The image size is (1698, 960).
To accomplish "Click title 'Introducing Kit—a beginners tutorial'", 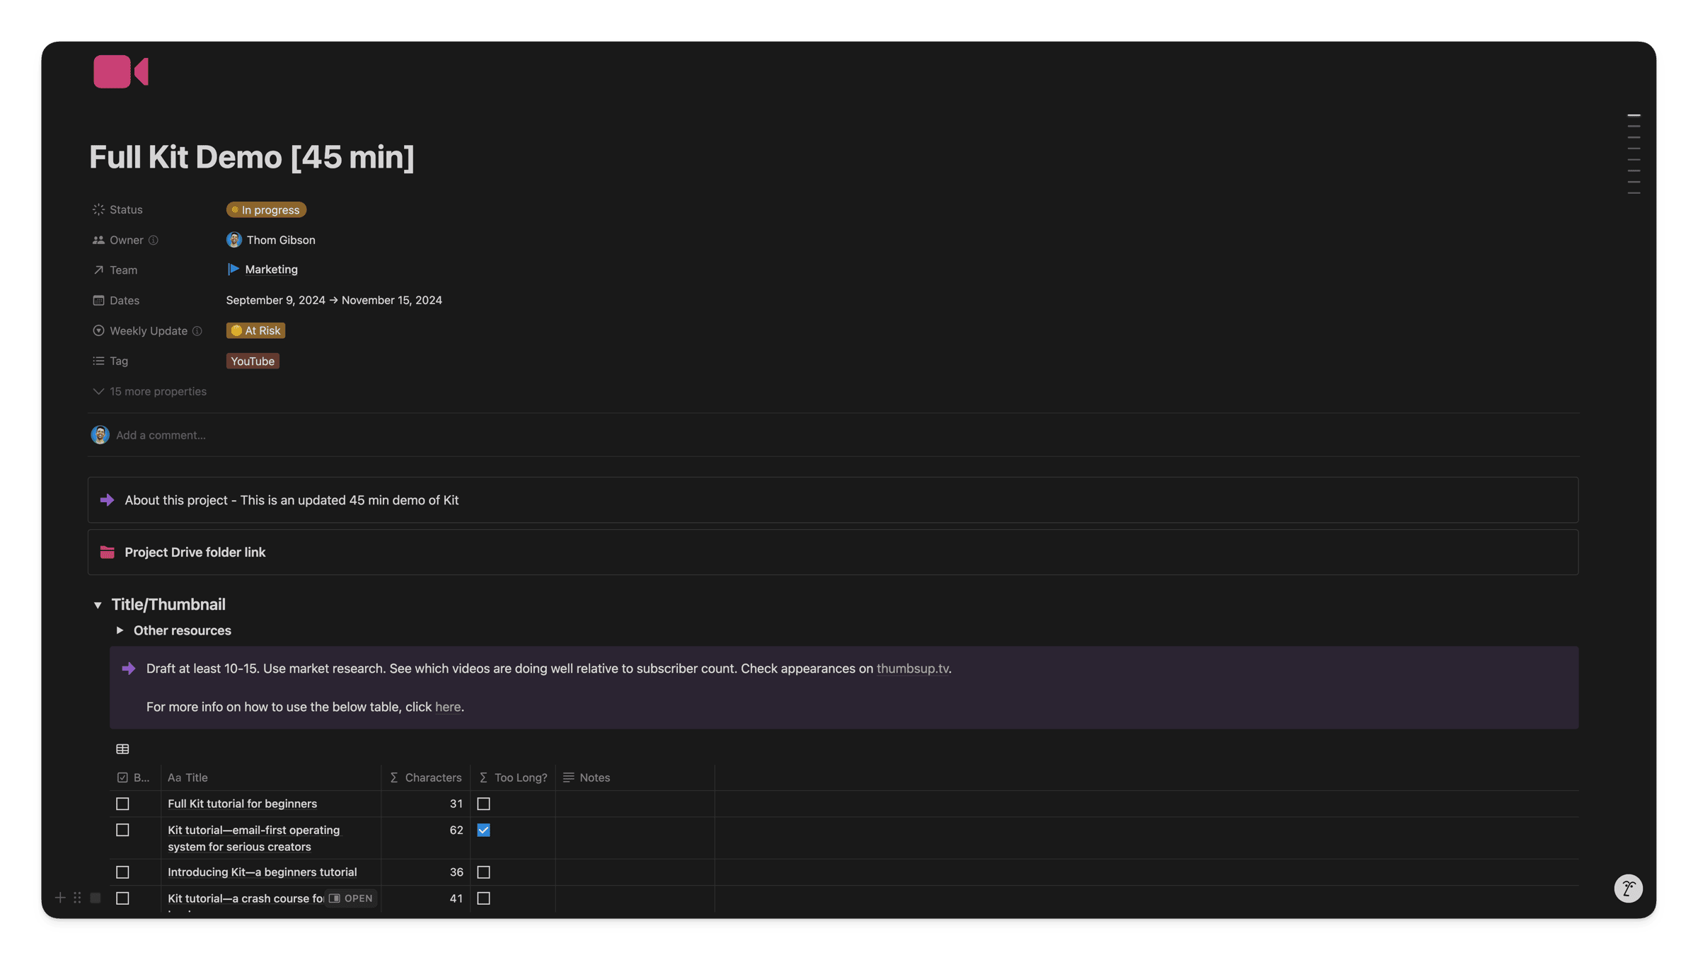I will click(x=262, y=872).
